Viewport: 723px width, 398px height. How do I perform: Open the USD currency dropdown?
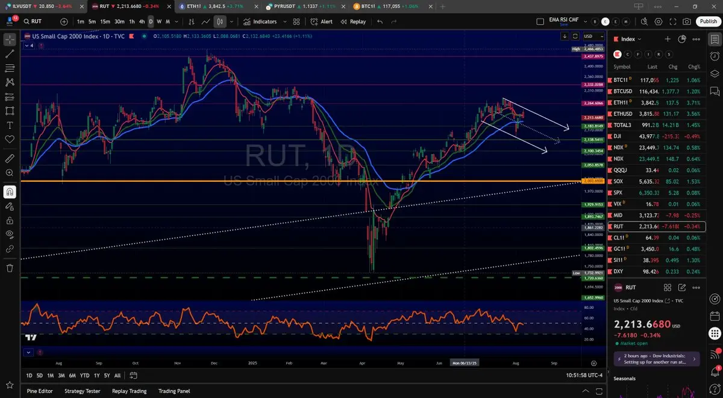point(593,36)
